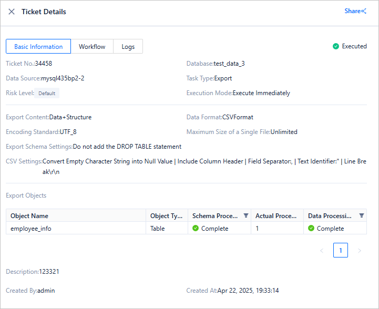Viewport: 379px width, 309px height.
Task: Click the data source mysql435bp2-2
Action: click(x=63, y=78)
